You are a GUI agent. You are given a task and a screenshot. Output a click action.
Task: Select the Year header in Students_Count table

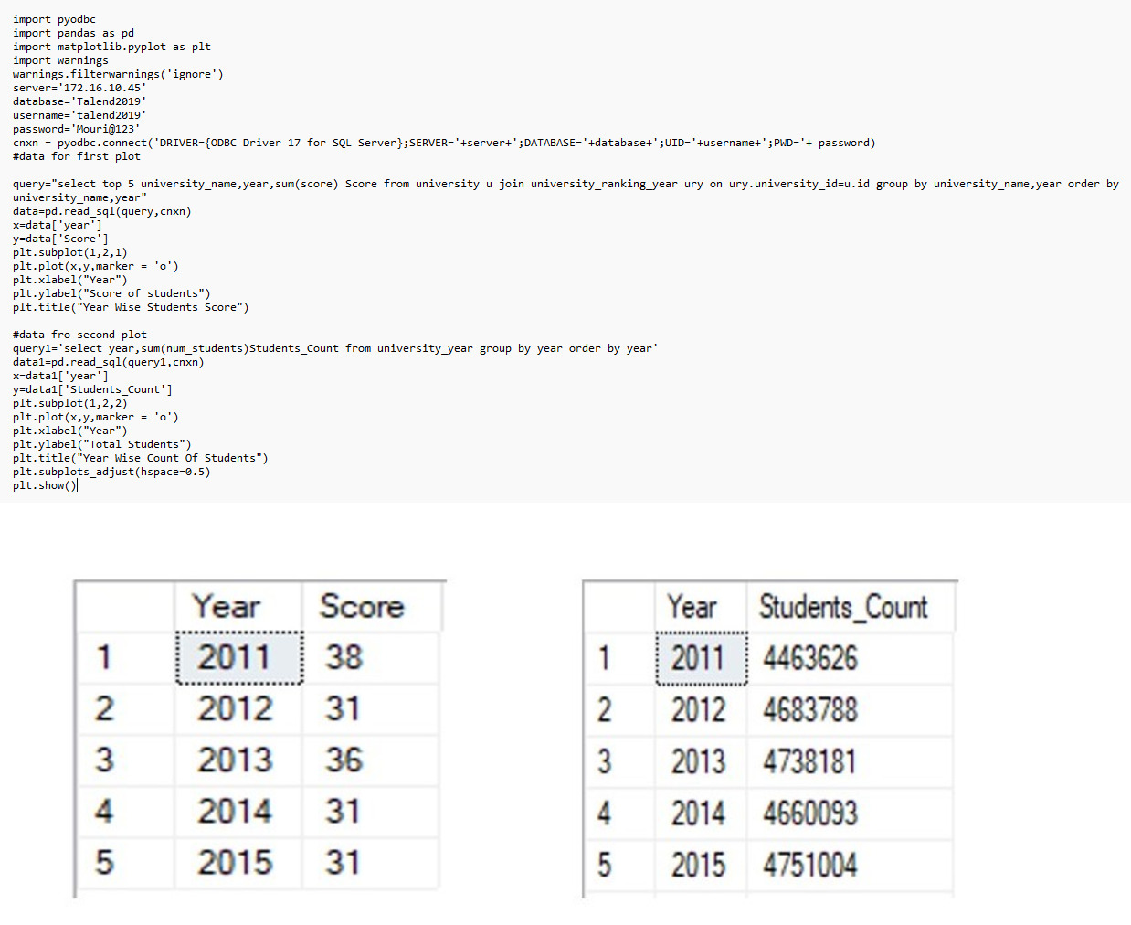(x=692, y=607)
